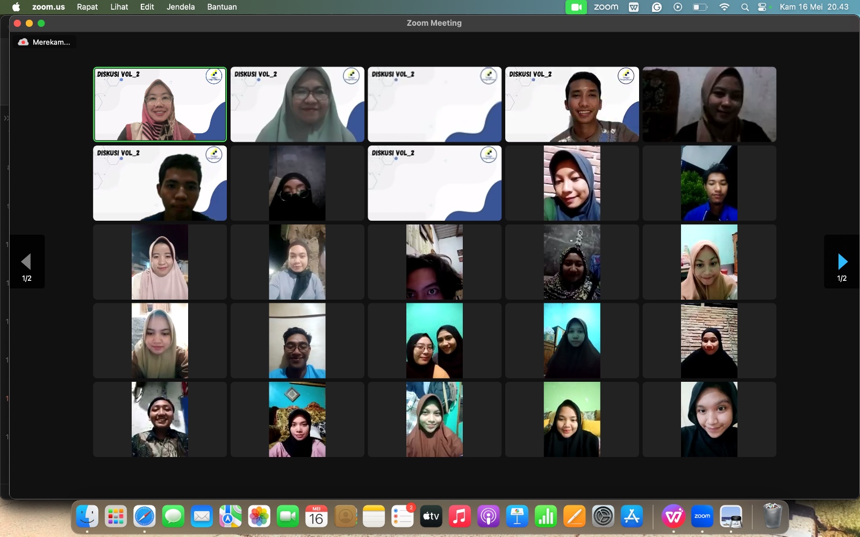This screenshot has width=860, height=537.
Task: Open the Bantuan menu
Action: click(222, 7)
